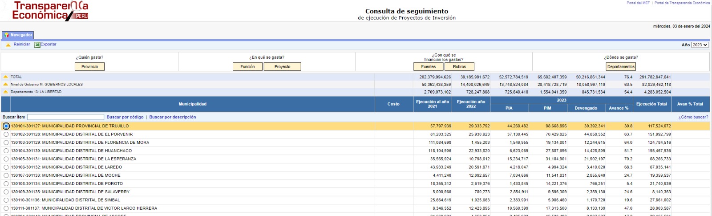Viewport: 712px width, 216px height.
Task: Click the Excel Exportar icon
Action: (x=37, y=45)
